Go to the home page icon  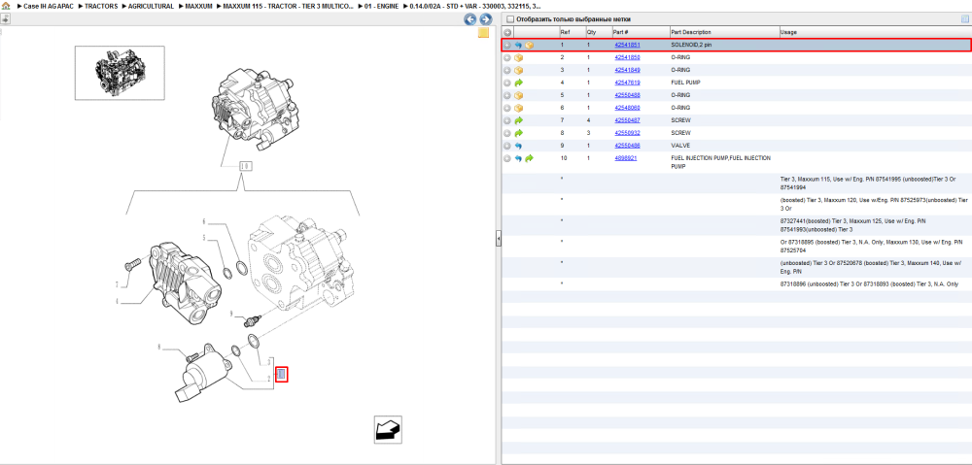[x=6, y=6]
